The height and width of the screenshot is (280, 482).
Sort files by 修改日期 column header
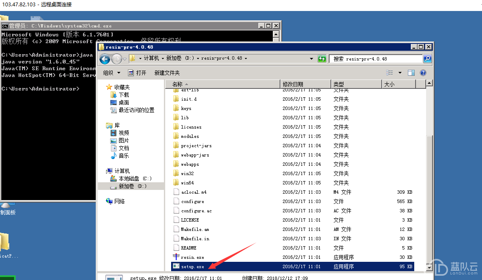click(305, 84)
